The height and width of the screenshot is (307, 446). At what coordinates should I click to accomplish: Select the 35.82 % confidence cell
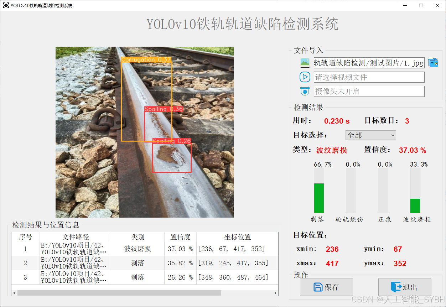click(x=180, y=263)
